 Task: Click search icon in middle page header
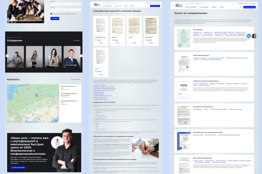pos(148,6)
